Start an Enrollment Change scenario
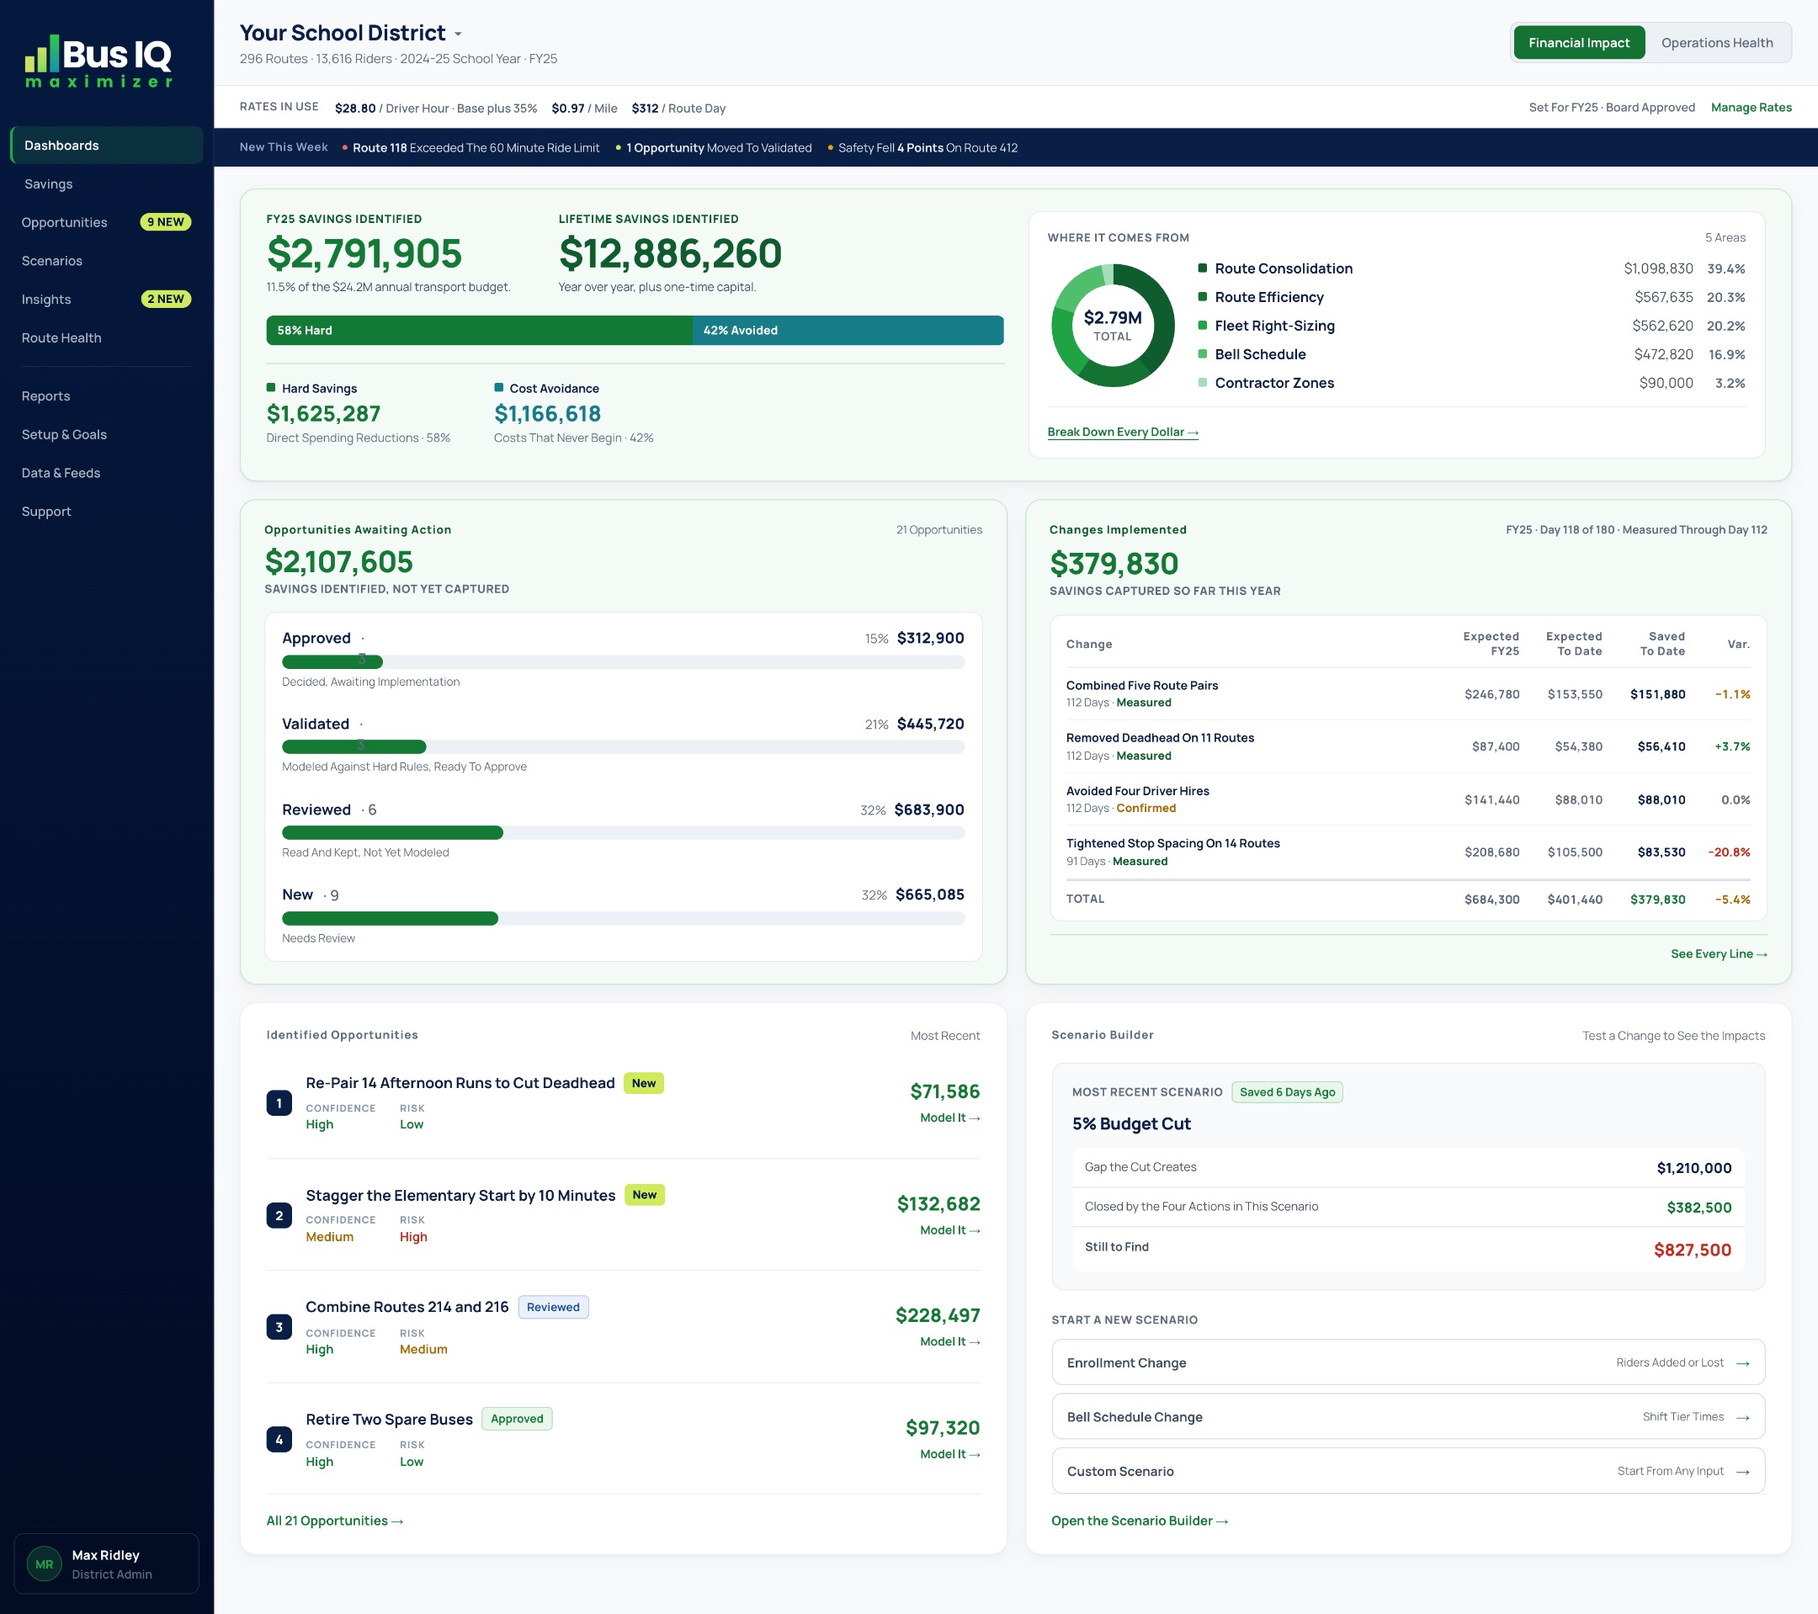1818x1614 pixels. click(1408, 1362)
